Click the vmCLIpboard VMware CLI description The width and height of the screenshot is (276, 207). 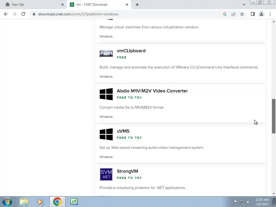pyautogui.click(x=179, y=67)
